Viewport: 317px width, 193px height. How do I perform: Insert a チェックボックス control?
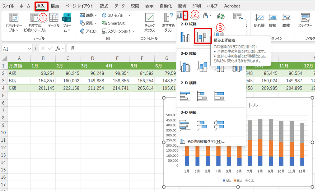(150, 22)
